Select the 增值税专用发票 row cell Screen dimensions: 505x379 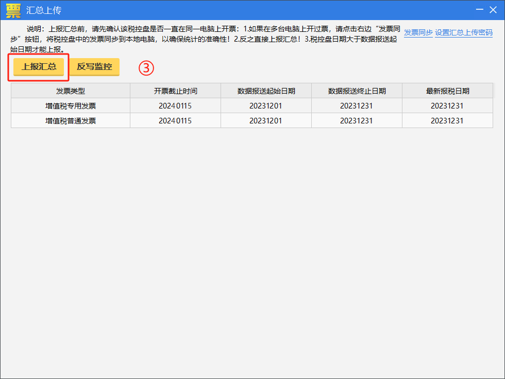pos(71,106)
